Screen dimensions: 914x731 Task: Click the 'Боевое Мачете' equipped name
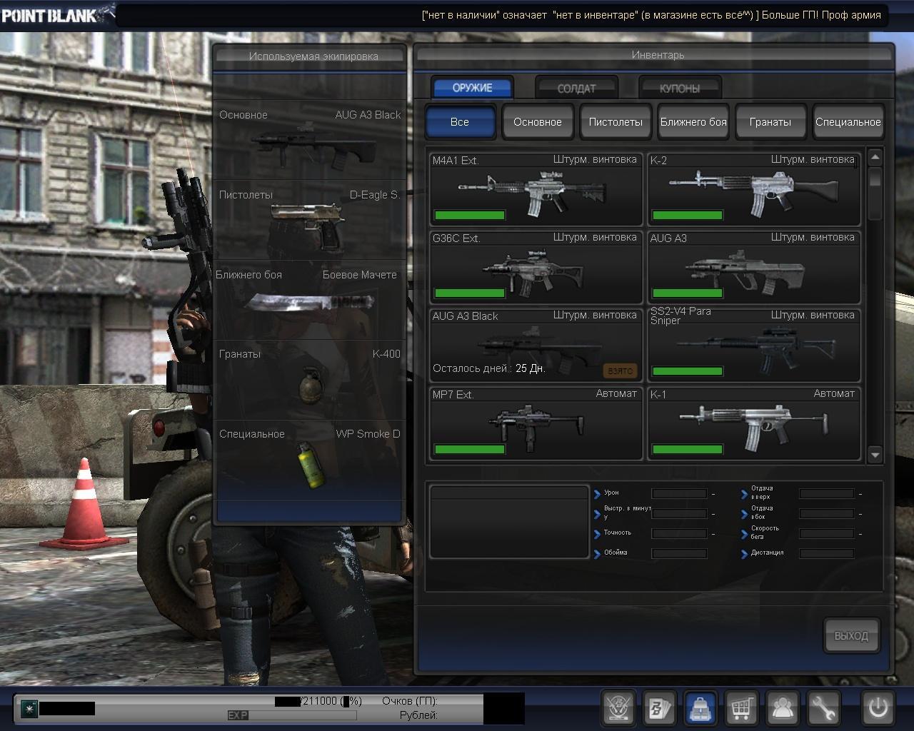coord(359,275)
